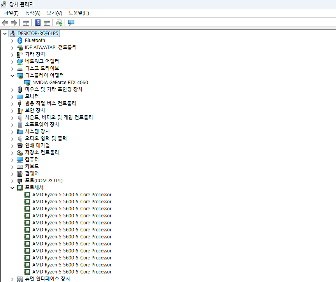Screen dimensions: 336x282
Task: Select the 휴먼 인터페이스 장치 label
Action: point(47,278)
